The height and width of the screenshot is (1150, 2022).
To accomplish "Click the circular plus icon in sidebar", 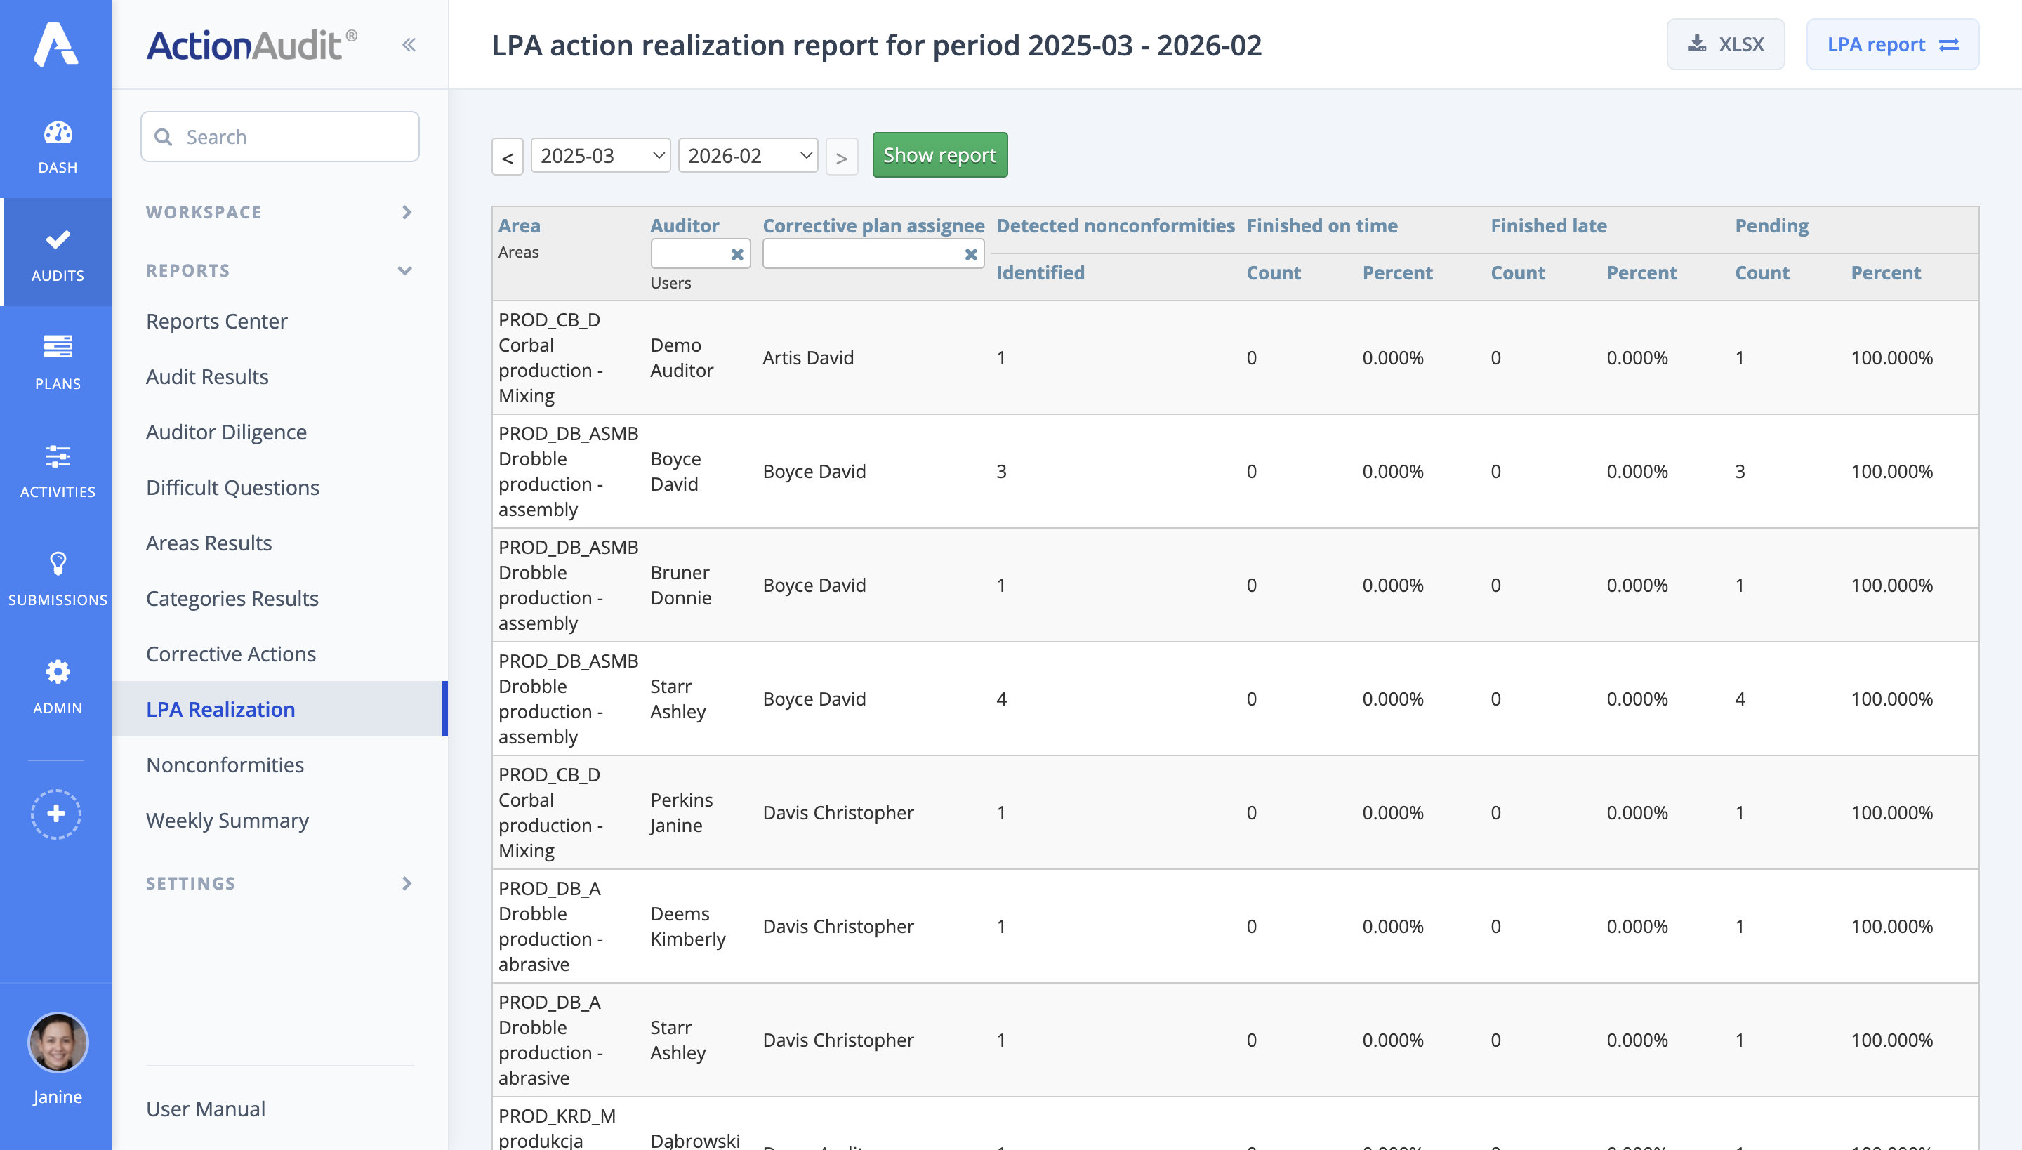I will [x=56, y=813].
